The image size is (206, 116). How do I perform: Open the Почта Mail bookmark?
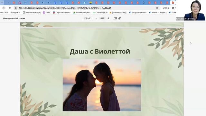[4, 13]
